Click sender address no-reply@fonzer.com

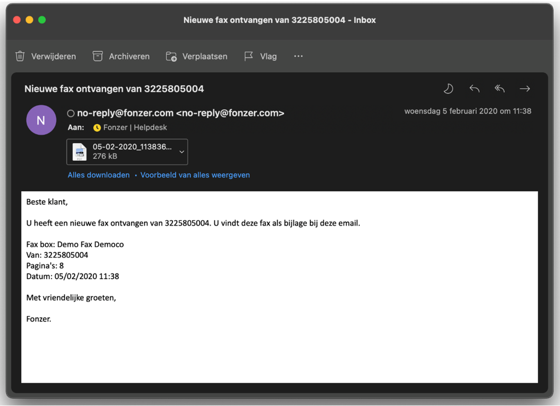(181, 113)
